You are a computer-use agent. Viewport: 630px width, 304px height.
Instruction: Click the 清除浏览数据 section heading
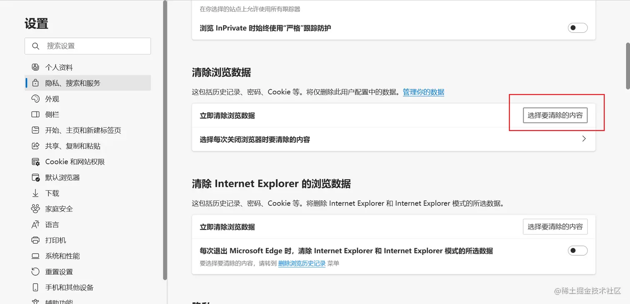point(221,72)
